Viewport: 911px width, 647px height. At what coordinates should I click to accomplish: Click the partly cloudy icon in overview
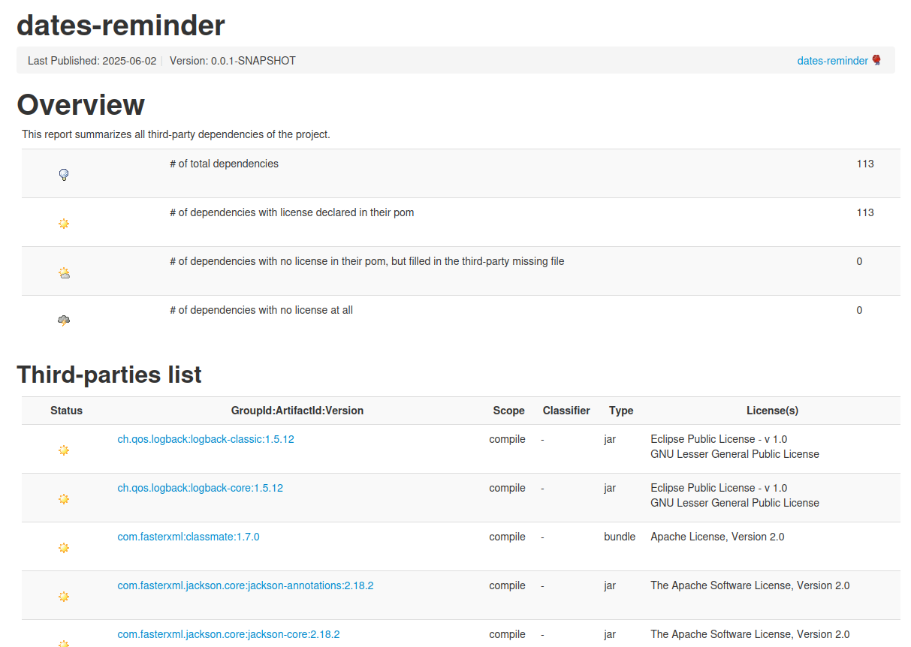coord(64,273)
